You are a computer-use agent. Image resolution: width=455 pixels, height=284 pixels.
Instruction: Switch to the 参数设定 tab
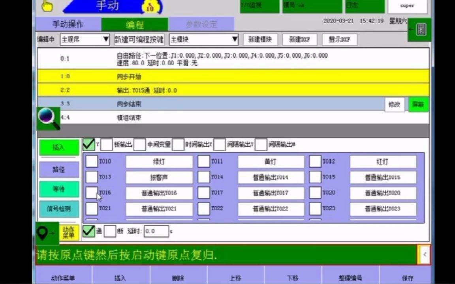201,24
